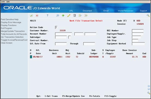Click the green plus Add icon

[63, 16]
